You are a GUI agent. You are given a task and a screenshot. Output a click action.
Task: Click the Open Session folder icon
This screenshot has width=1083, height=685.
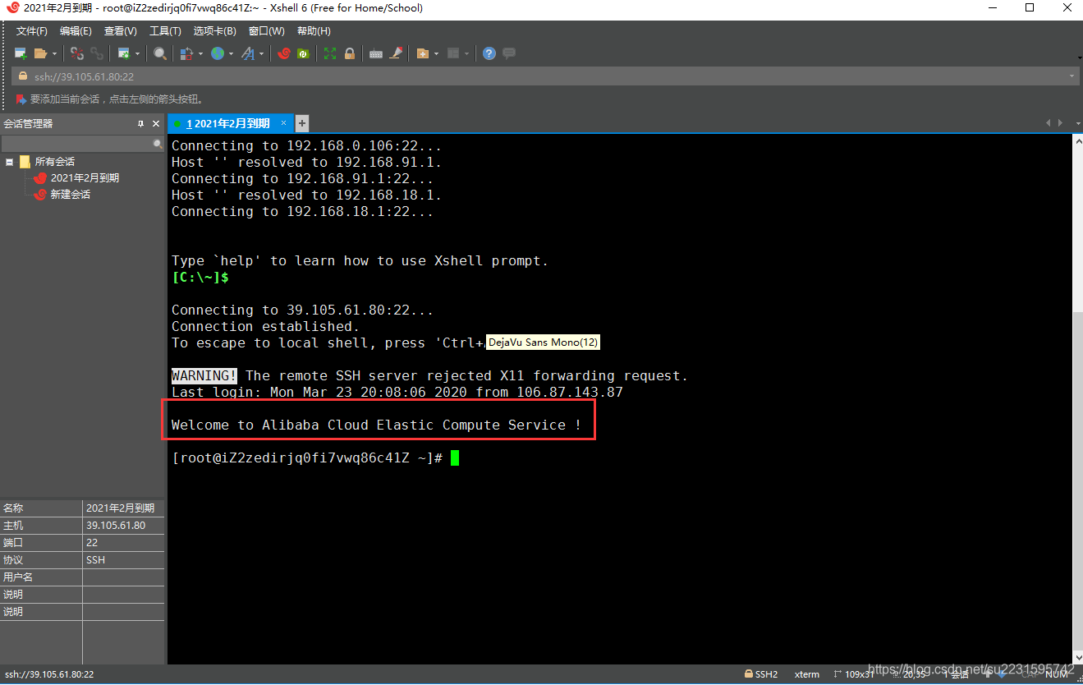(x=40, y=53)
